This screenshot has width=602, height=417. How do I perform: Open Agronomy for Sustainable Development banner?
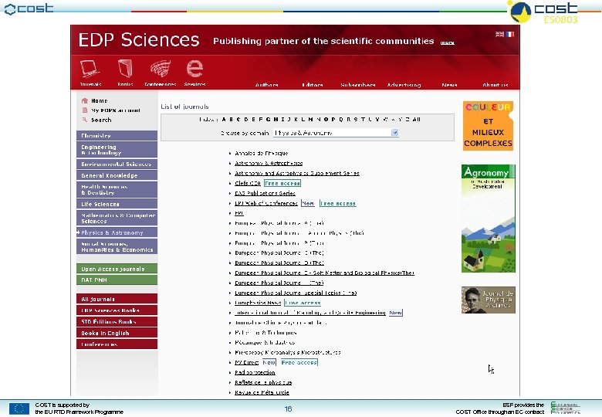489,219
